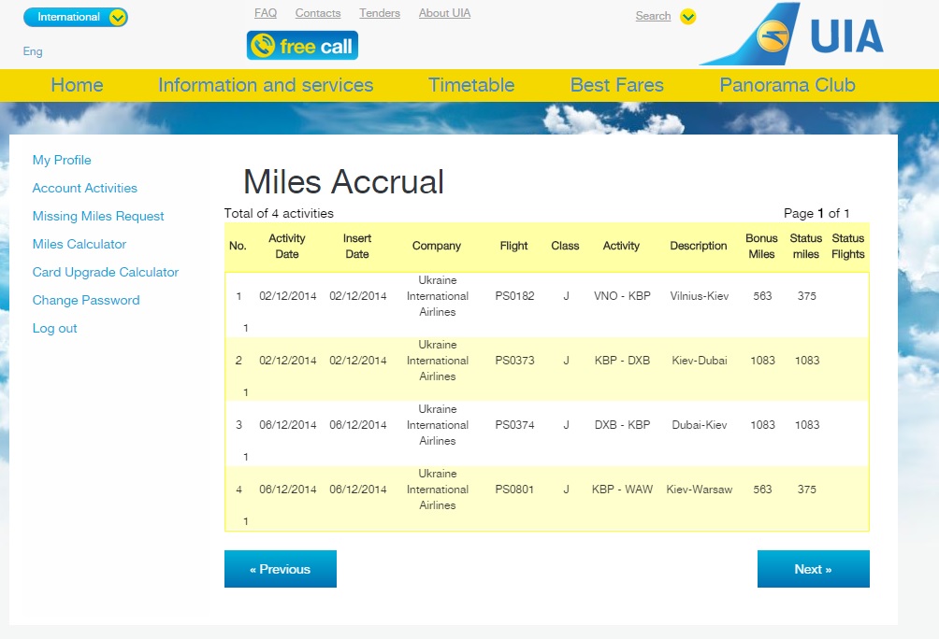Expand the International region dropdown arrow
The image size is (939, 639).
pyautogui.click(x=118, y=18)
